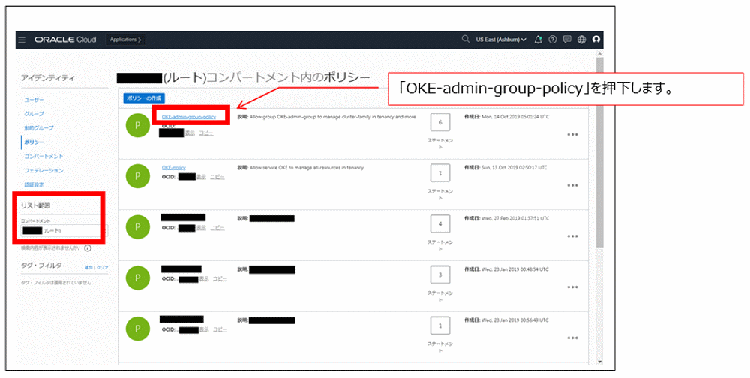Click the statement count 3 box
The width and height of the screenshot is (750, 378).
(440, 274)
